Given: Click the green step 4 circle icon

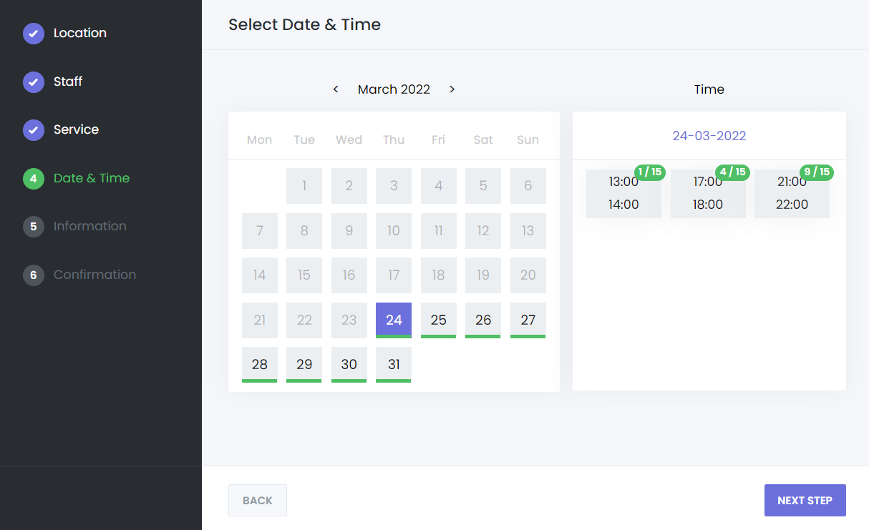Looking at the screenshot, I should (34, 179).
